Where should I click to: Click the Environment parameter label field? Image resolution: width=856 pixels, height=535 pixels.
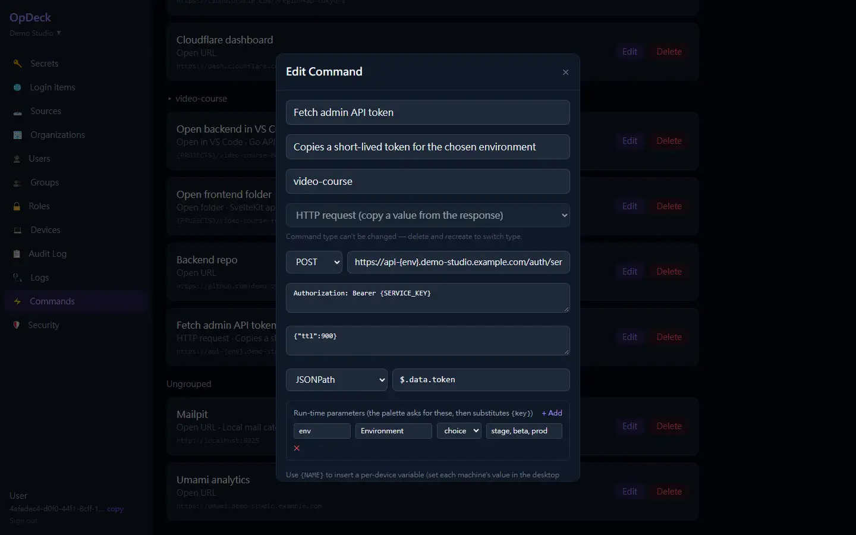[x=394, y=431]
